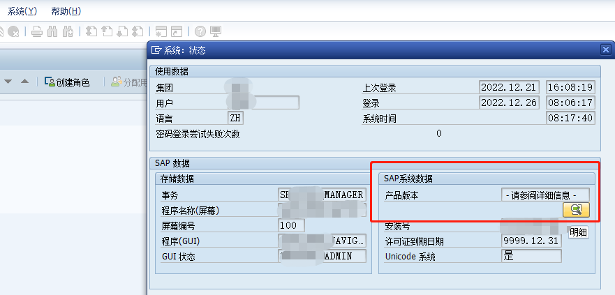Screen dimensions: 615x295
Task: Open the 系统(Y) menu
Action: point(22,11)
